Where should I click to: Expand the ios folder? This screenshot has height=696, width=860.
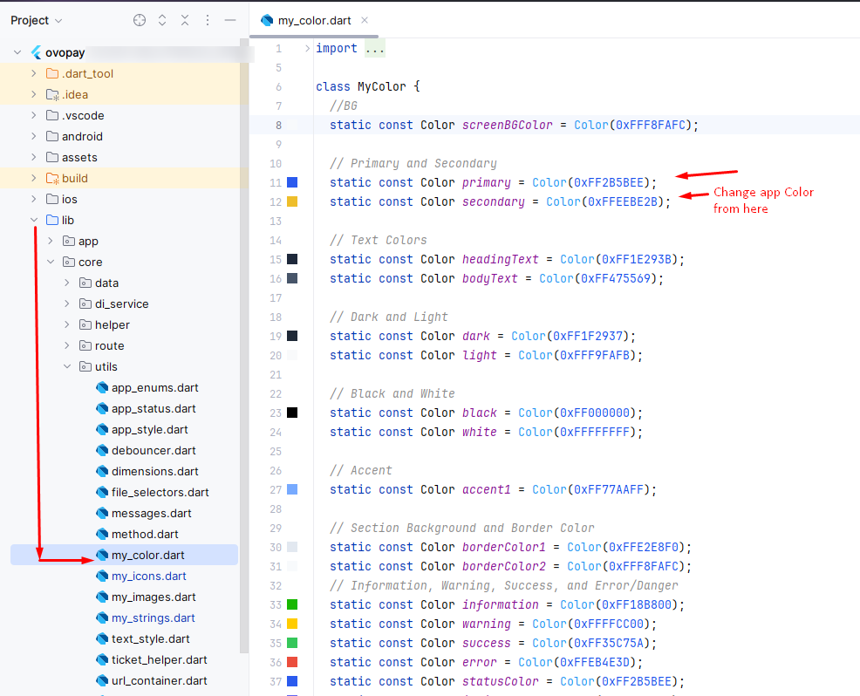(34, 199)
